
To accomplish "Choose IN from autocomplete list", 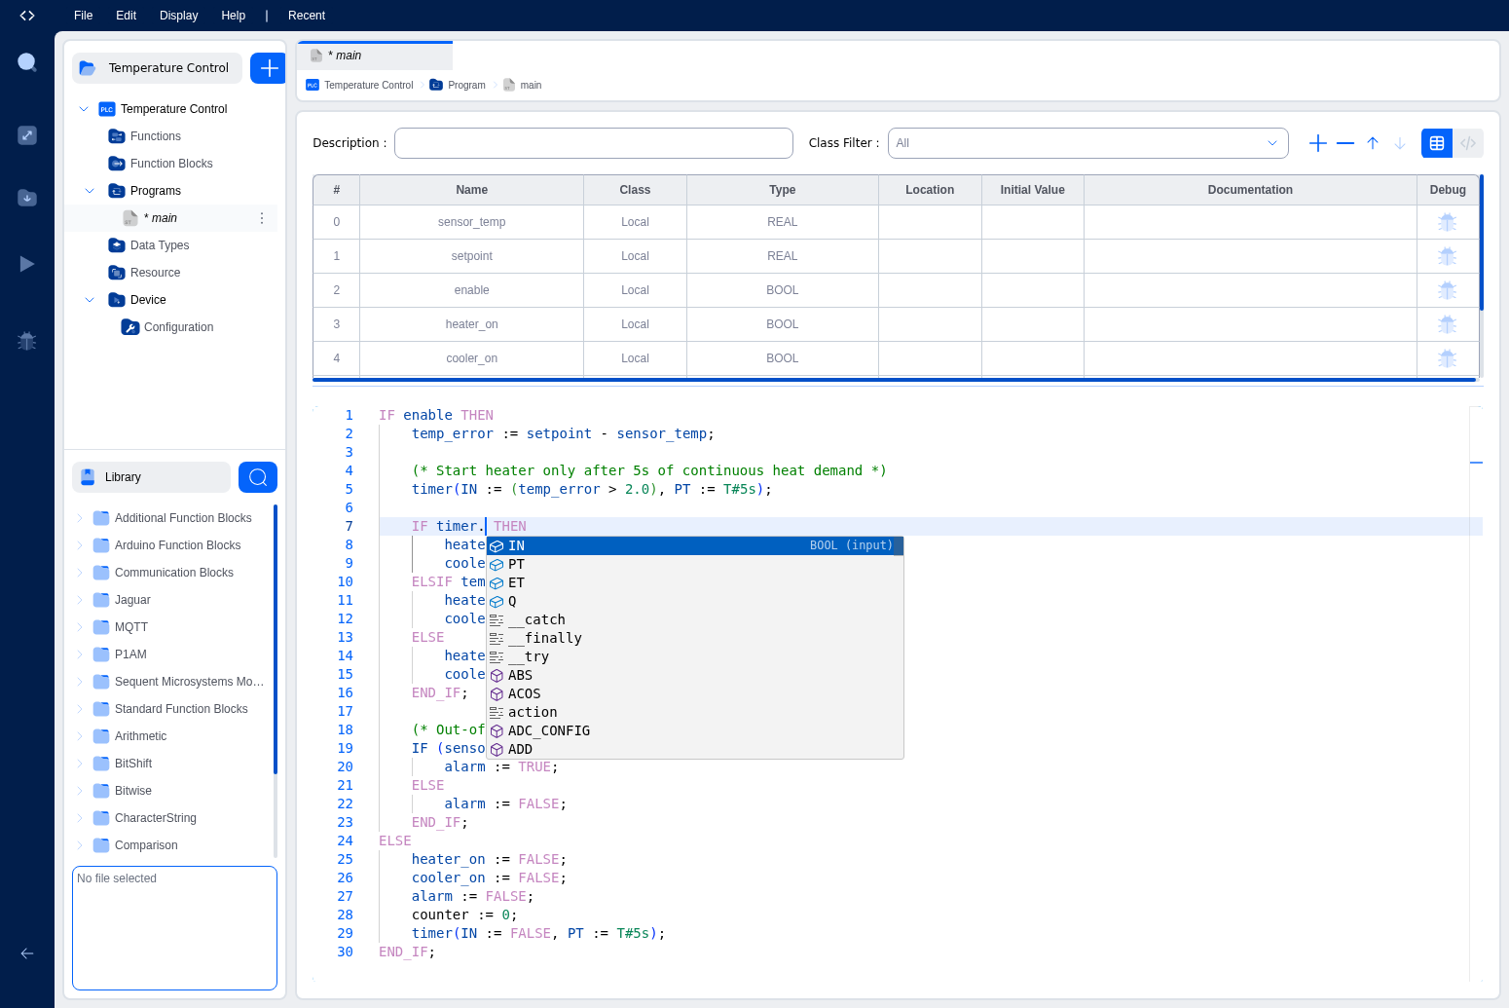I will [695, 545].
